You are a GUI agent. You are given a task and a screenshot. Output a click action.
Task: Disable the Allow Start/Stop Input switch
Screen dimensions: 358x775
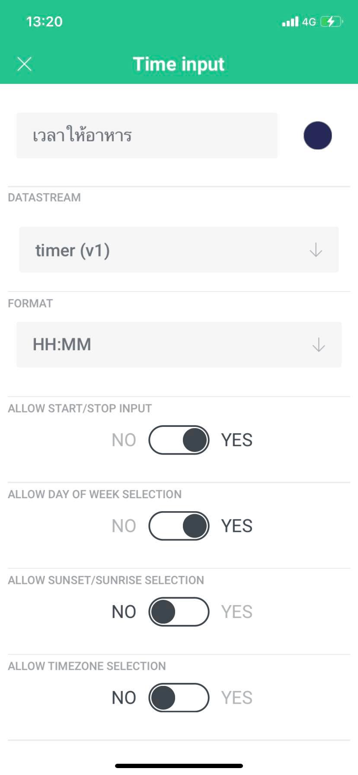tap(179, 440)
